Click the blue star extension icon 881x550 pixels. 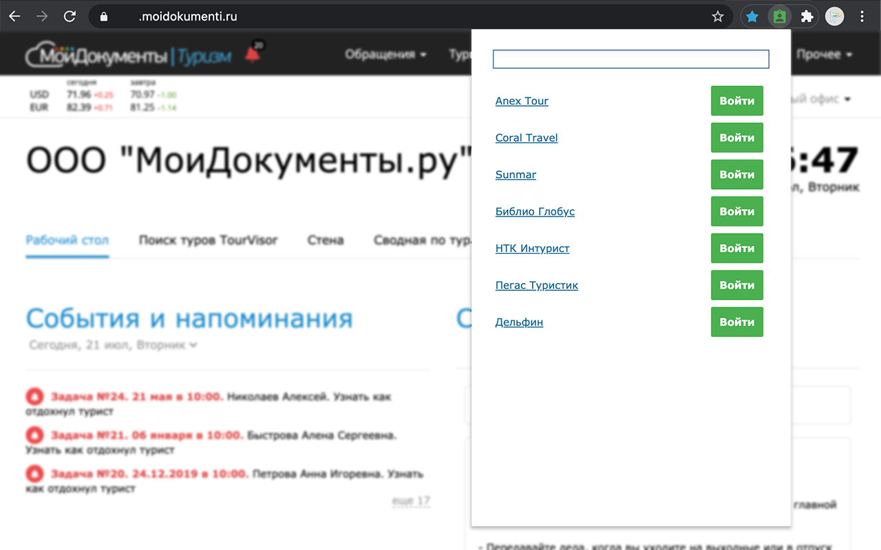[x=752, y=16]
